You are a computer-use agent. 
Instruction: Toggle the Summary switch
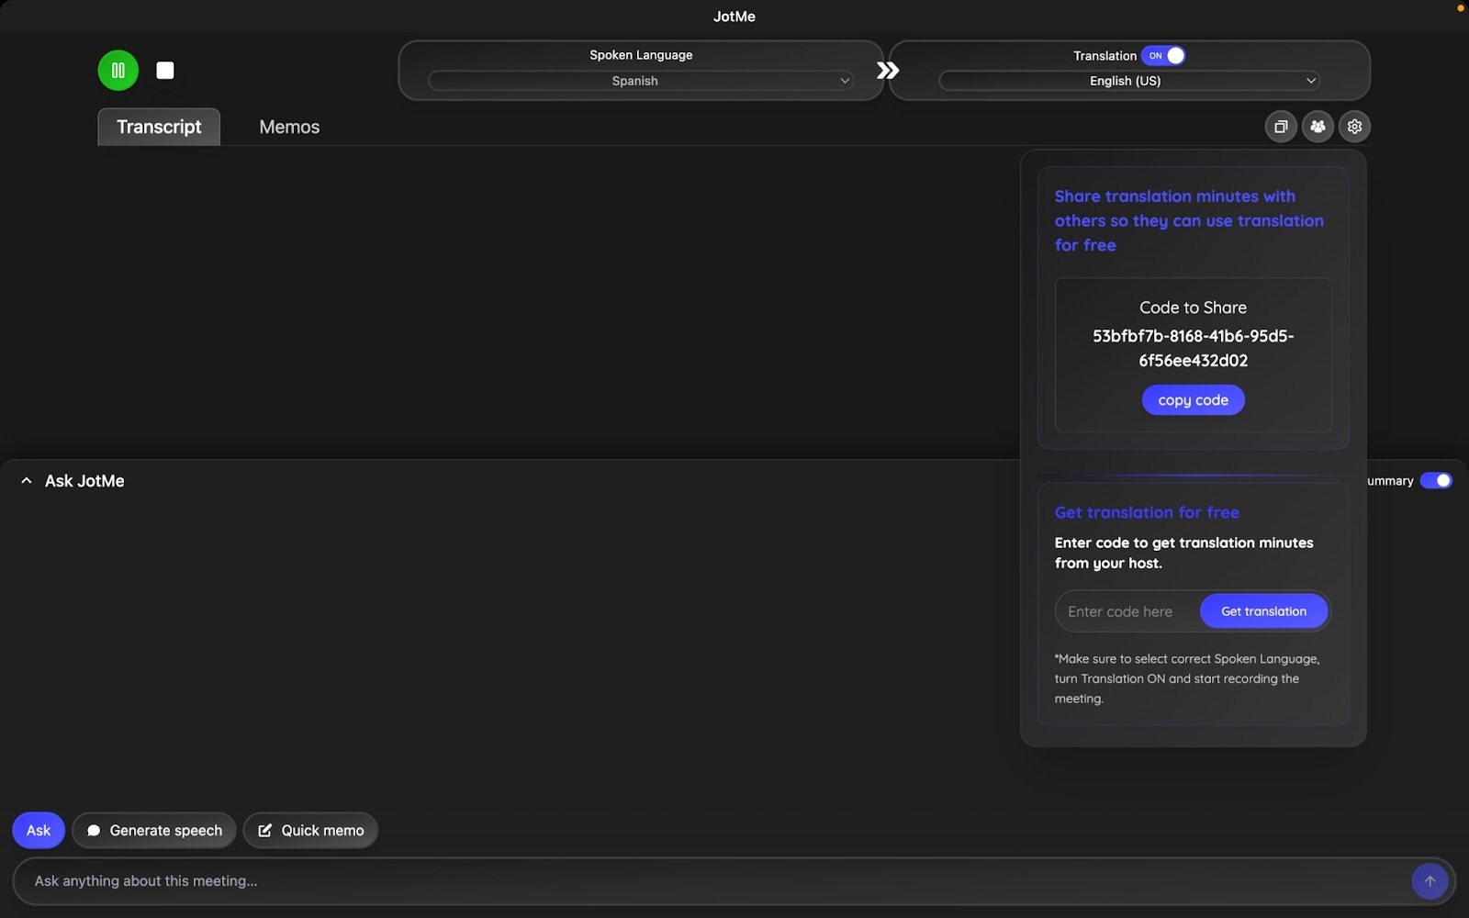coord(1436,481)
